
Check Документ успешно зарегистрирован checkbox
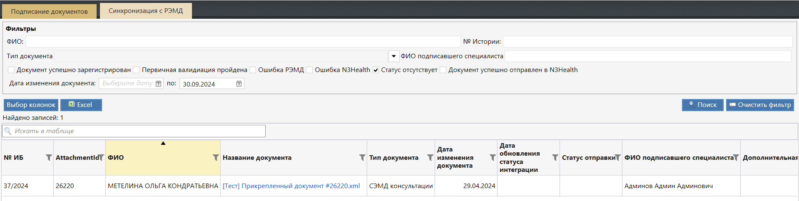(x=11, y=70)
